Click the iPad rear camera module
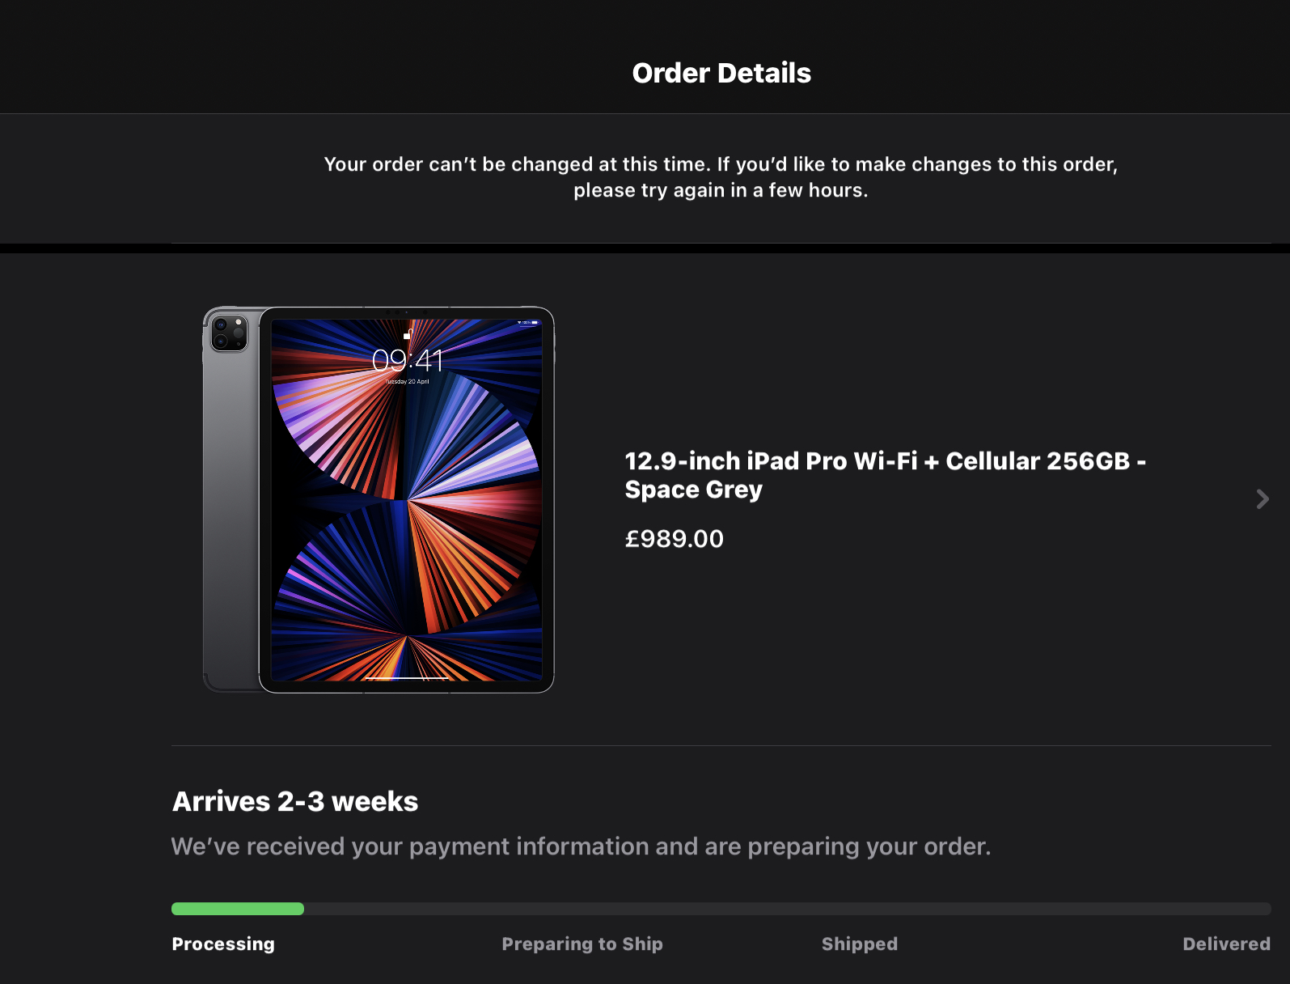Image resolution: width=1290 pixels, height=984 pixels. (229, 333)
